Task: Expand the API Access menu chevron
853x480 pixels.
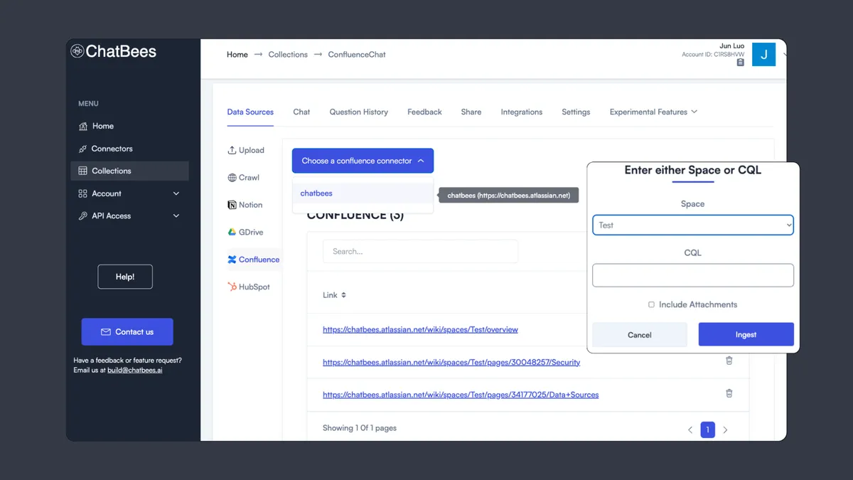Action: (176, 215)
